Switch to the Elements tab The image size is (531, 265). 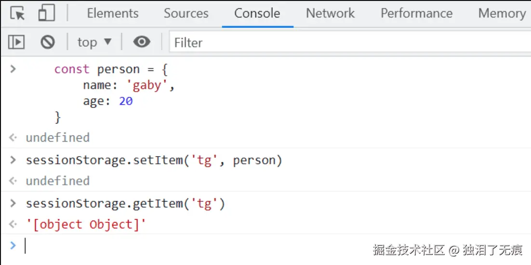[x=112, y=13]
